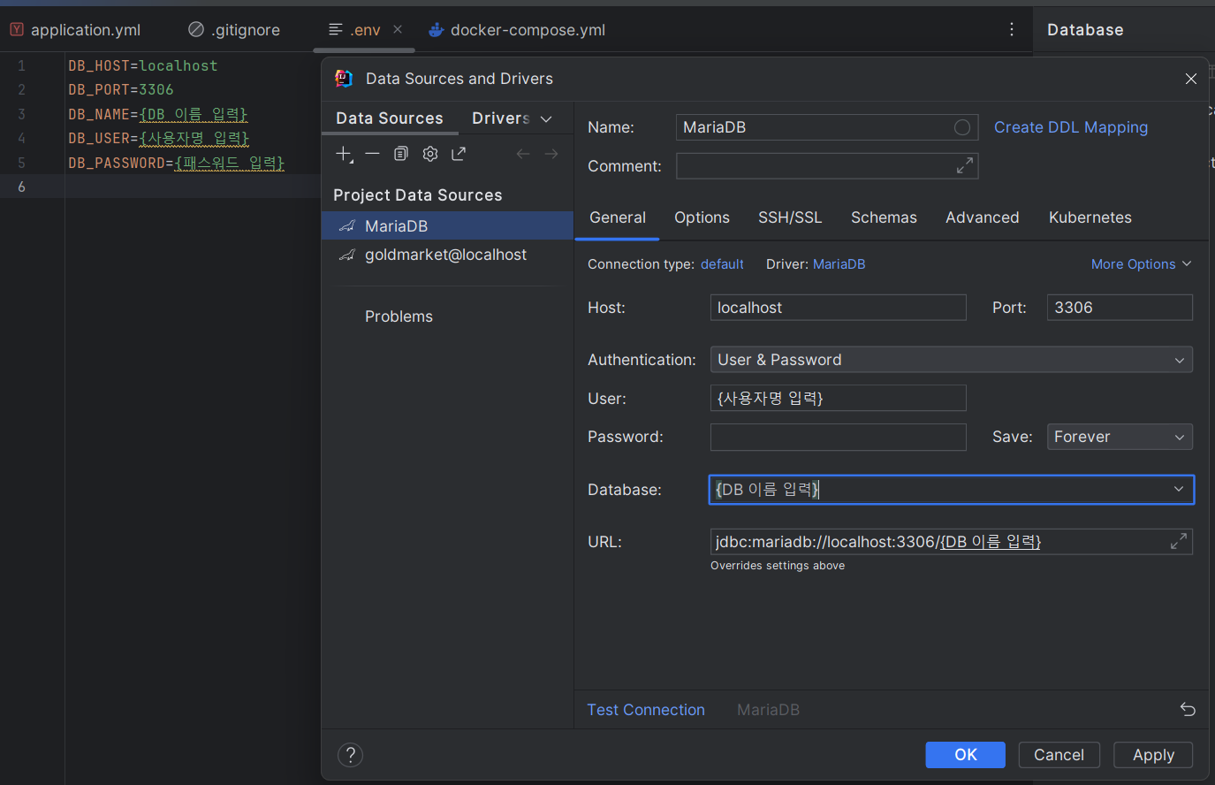Screen dimensions: 1215x785
Task: Click the IntelliJ logo in dialog title
Action: [344, 78]
